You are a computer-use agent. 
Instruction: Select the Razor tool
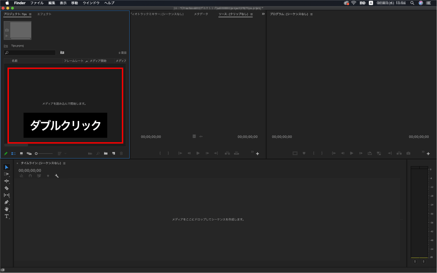(6, 188)
